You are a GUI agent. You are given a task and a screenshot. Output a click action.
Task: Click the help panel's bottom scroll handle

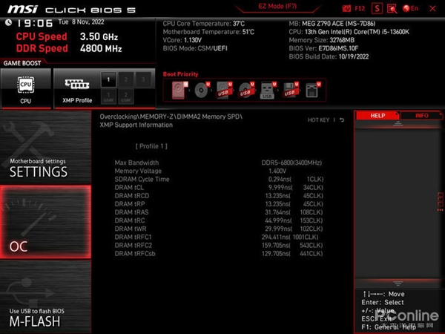[x=398, y=284]
